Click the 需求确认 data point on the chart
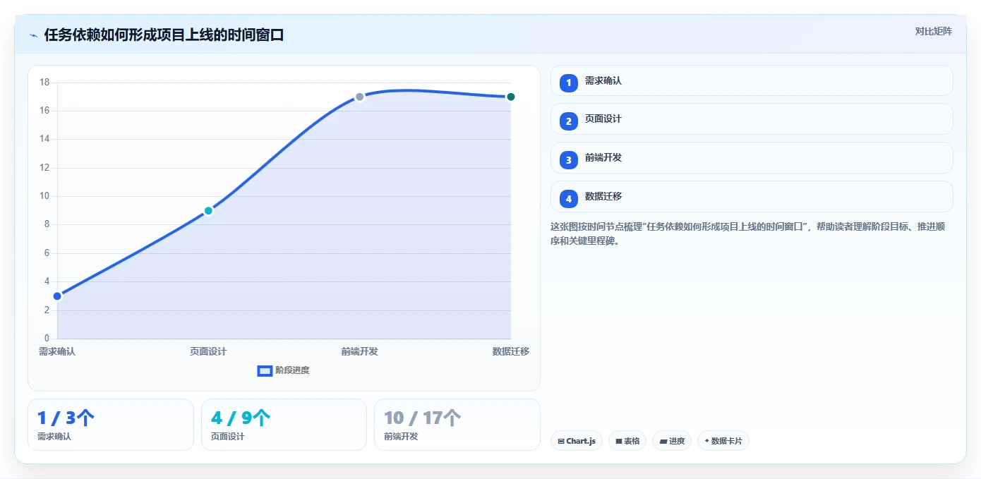Image resolution: width=981 pixels, height=479 pixels. pos(57,296)
